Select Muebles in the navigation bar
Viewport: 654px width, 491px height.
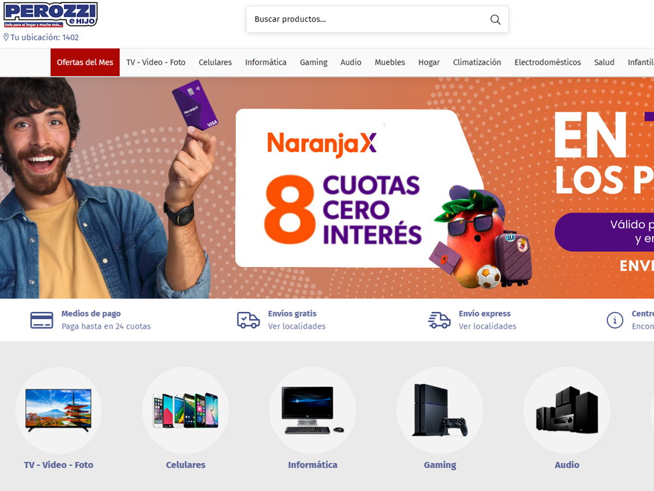coord(390,62)
